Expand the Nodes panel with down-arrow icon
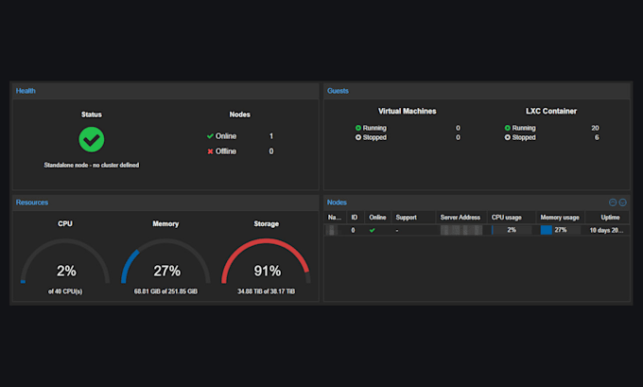This screenshot has height=387, width=643. click(x=622, y=202)
